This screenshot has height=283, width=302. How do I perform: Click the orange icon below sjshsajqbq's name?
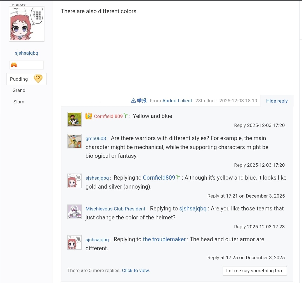pos(14,65)
